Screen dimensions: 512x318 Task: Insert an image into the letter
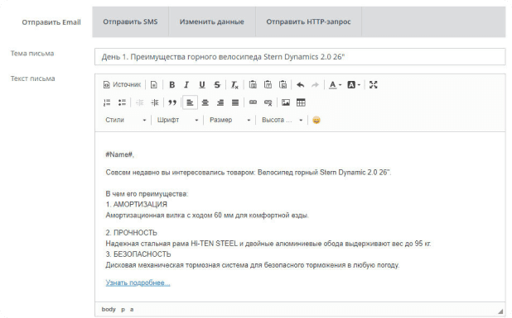(x=286, y=103)
